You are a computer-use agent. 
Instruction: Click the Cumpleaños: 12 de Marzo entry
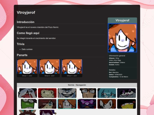[118, 77]
